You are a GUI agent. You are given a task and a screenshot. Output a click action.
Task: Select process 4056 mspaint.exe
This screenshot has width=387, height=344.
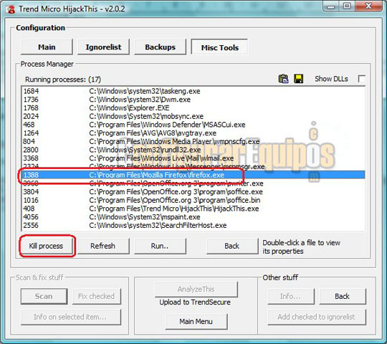coord(193,217)
